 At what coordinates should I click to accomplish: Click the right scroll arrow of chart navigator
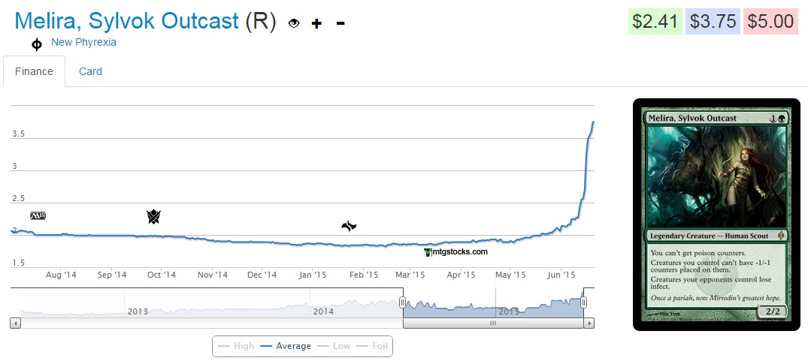(x=589, y=323)
